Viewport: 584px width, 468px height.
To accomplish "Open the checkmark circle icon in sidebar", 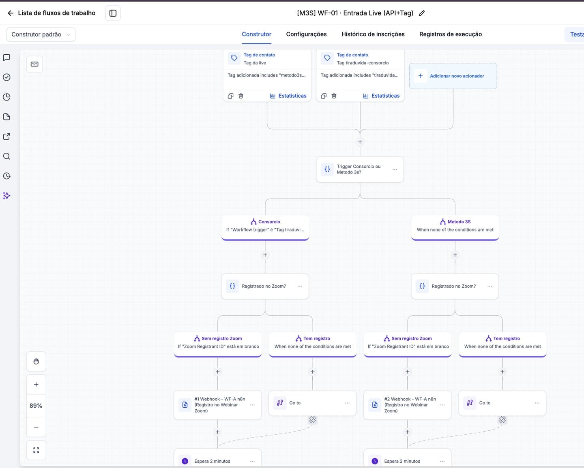I will tap(6, 77).
